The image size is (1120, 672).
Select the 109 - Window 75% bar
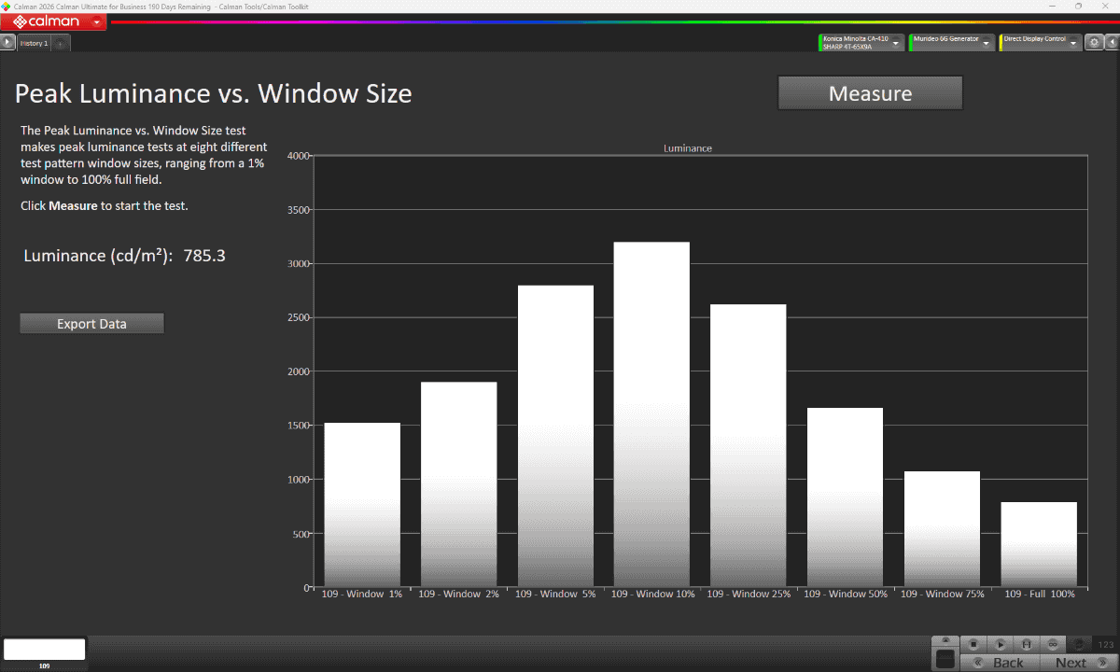(x=942, y=529)
